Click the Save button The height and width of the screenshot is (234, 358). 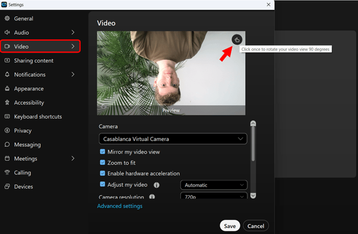229,226
